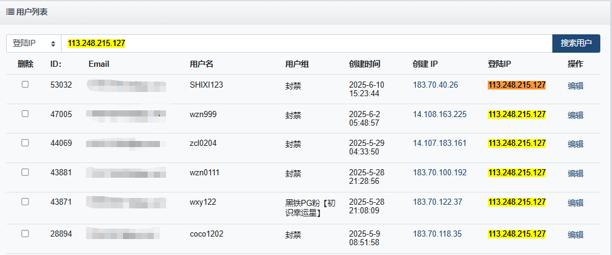Edit the wxy122 account row

click(575, 203)
